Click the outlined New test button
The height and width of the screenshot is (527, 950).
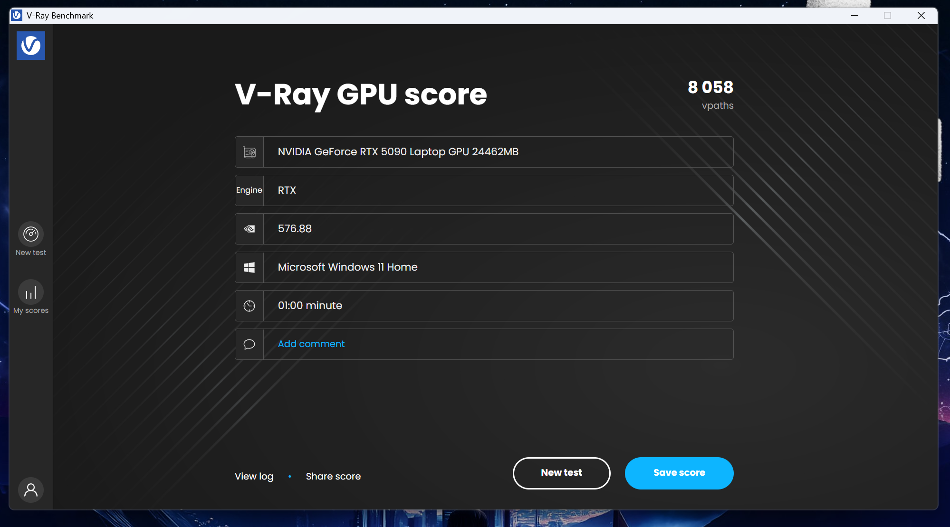click(x=561, y=473)
